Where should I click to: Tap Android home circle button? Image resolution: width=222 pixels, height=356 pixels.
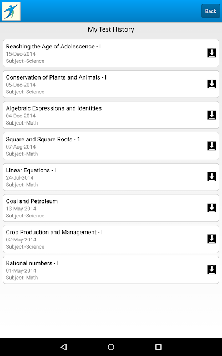[x=111, y=347]
